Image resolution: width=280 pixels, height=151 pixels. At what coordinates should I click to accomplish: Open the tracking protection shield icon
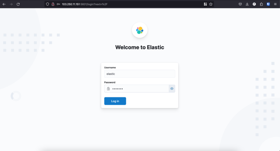47,4
